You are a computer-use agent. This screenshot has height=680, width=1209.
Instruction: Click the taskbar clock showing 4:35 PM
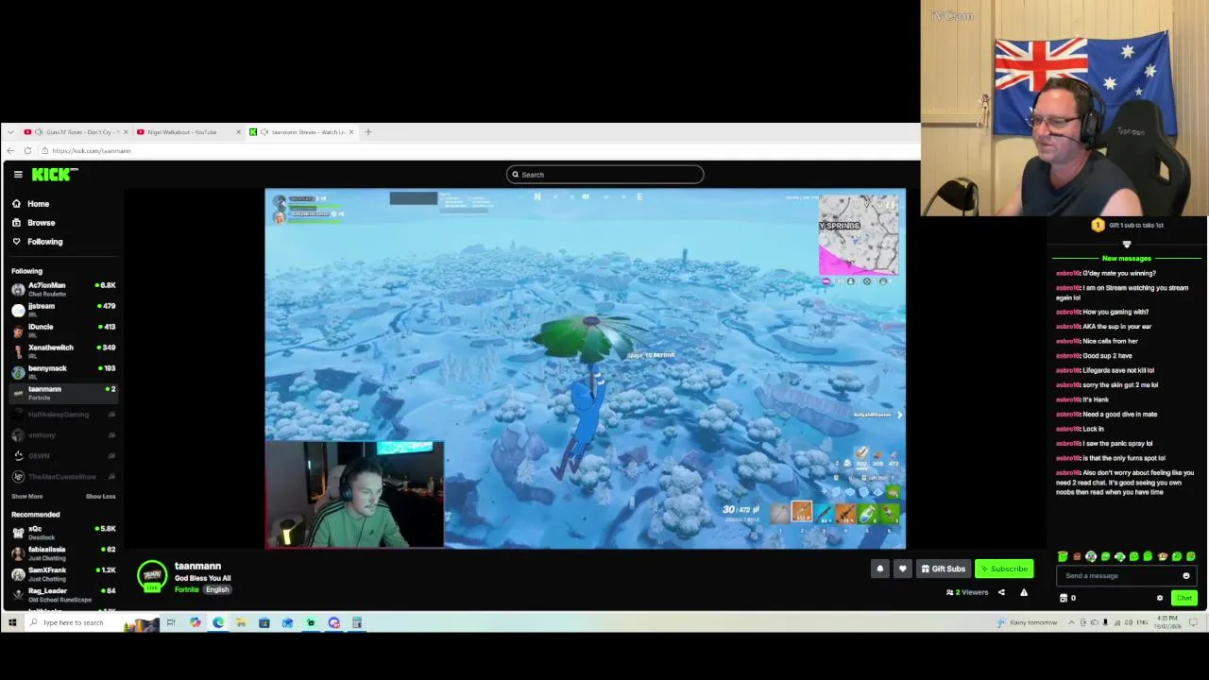click(x=1168, y=623)
